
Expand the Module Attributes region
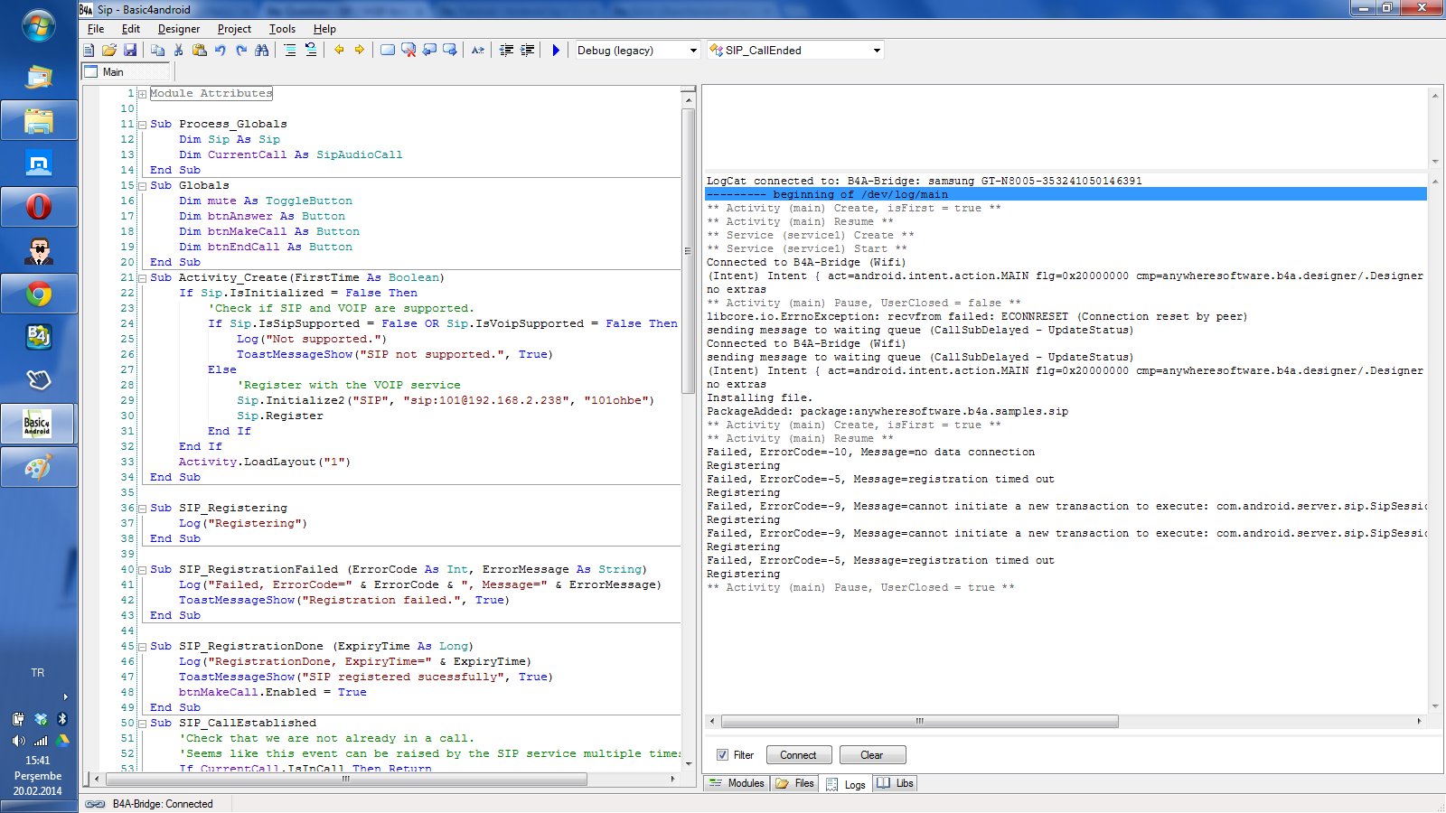pyautogui.click(x=142, y=94)
